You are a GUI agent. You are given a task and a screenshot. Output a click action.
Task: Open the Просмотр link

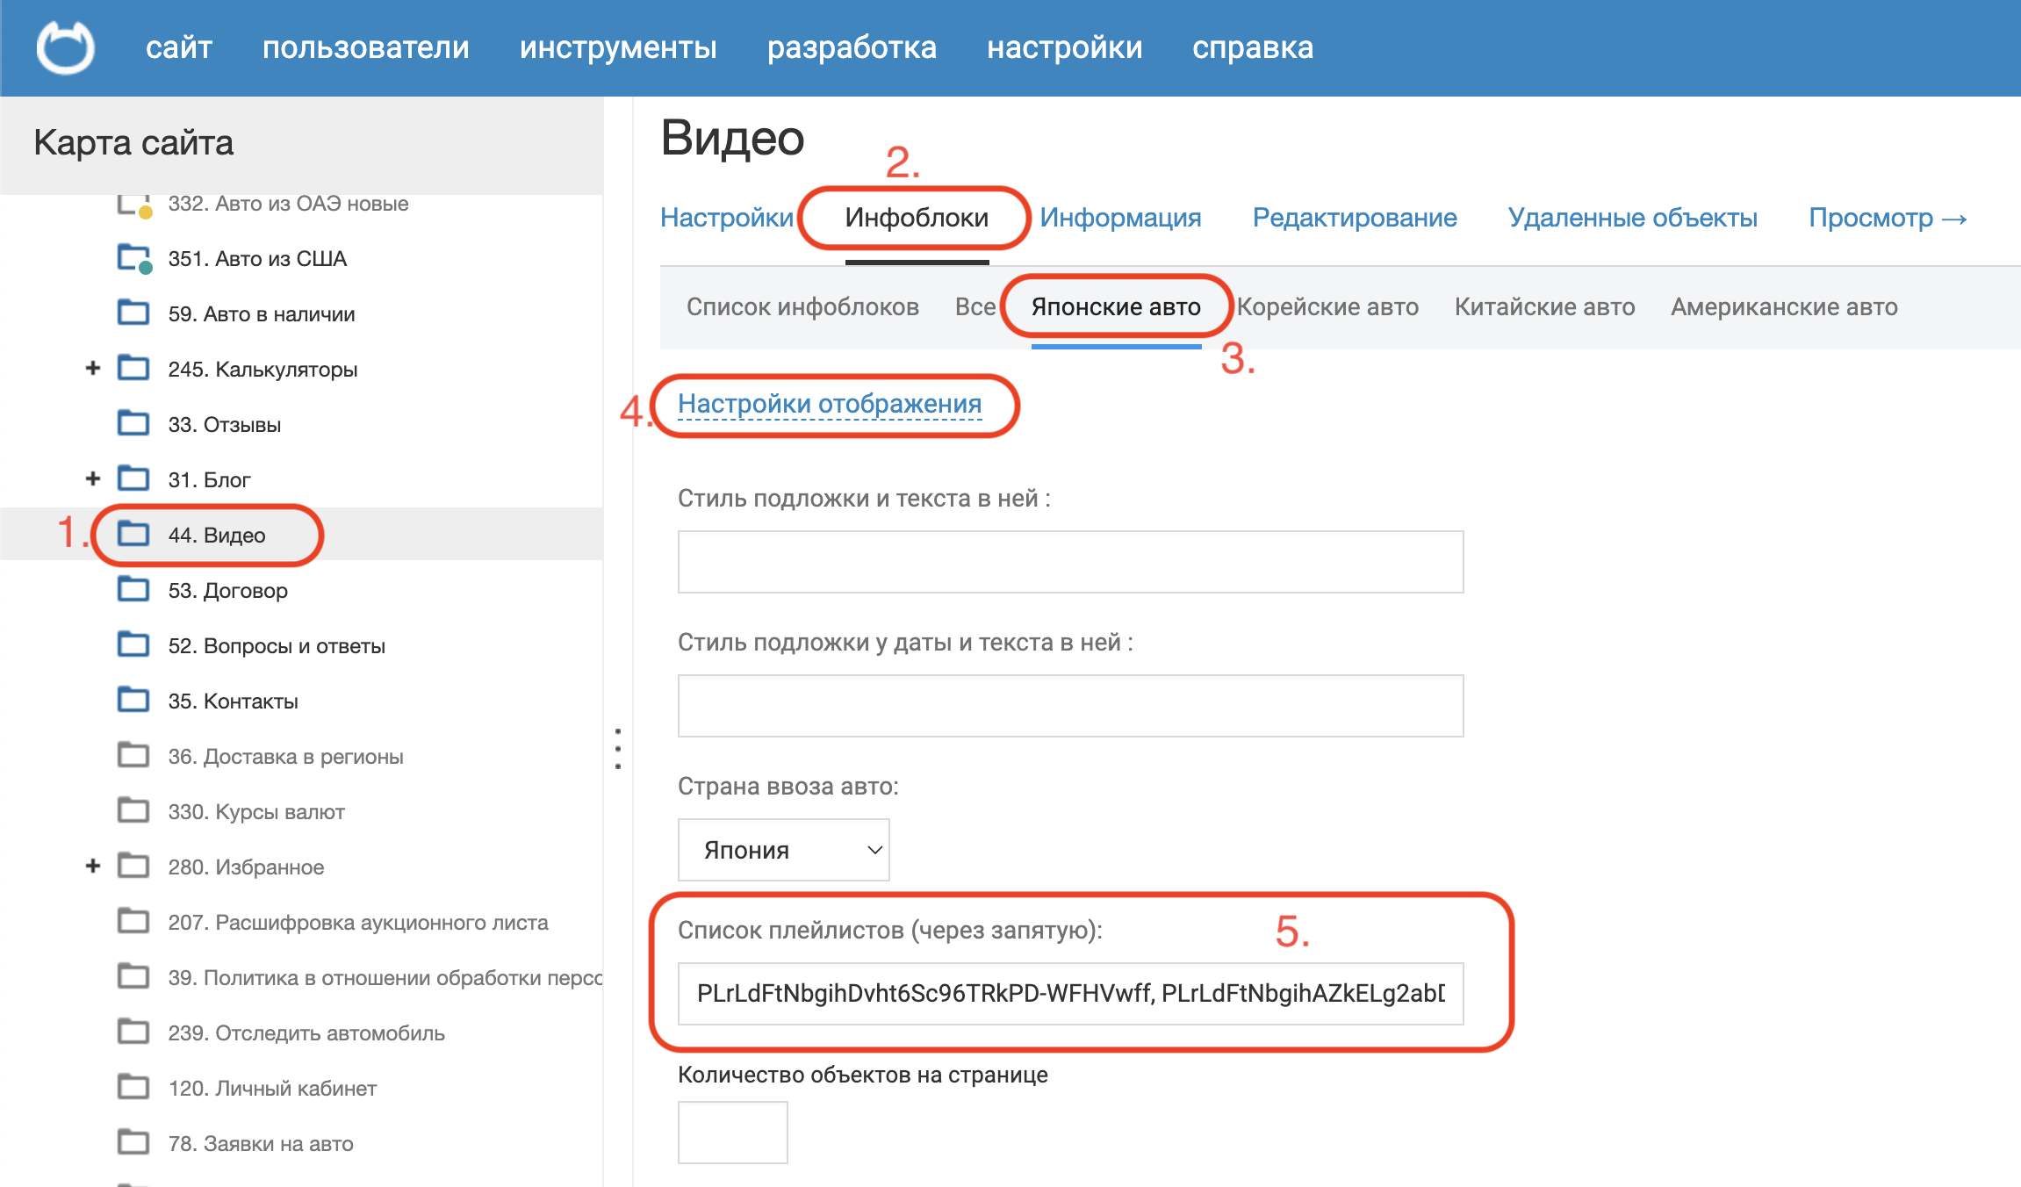[x=1888, y=218]
